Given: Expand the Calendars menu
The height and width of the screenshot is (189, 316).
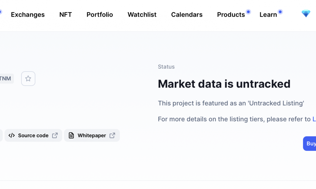Looking at the screenshot, I should click(x=187, y=15).
